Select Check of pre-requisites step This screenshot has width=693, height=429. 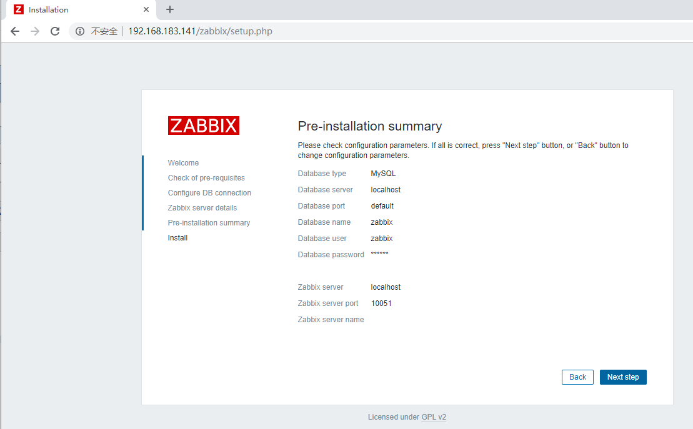[x=206, y=178]
